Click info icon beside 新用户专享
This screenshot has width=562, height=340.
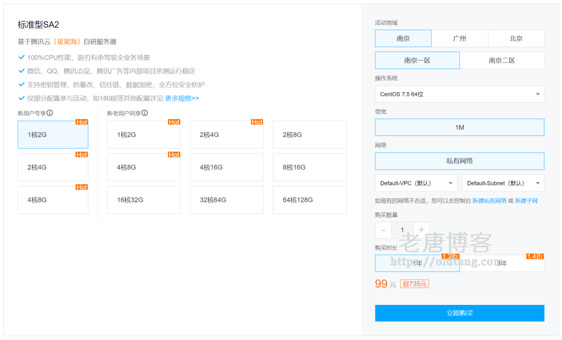point(50,113)
